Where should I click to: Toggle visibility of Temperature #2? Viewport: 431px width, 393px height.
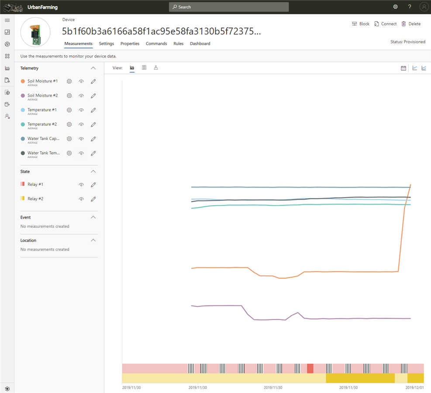click(81, 125)
